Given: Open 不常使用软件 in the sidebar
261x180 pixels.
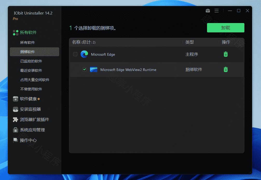Looking at the screenshot, I should (x=31, y=89).
